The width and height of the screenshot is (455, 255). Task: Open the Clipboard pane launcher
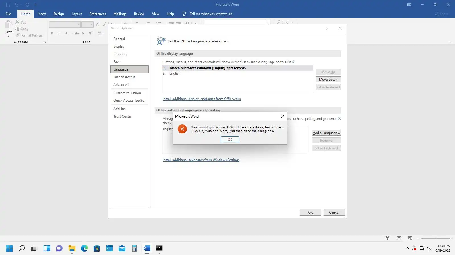pyautogui.click(x=45, y=42)
